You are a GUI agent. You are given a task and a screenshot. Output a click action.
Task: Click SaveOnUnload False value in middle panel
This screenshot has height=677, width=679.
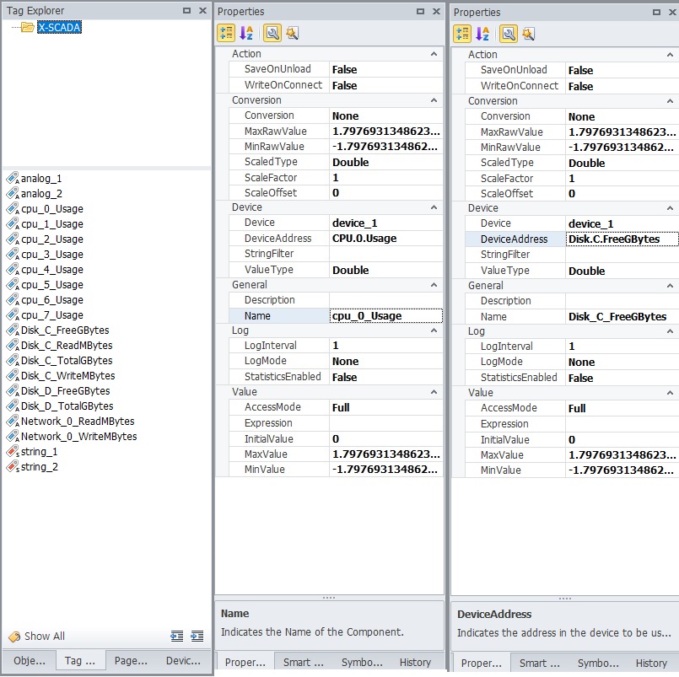point(385,69)
